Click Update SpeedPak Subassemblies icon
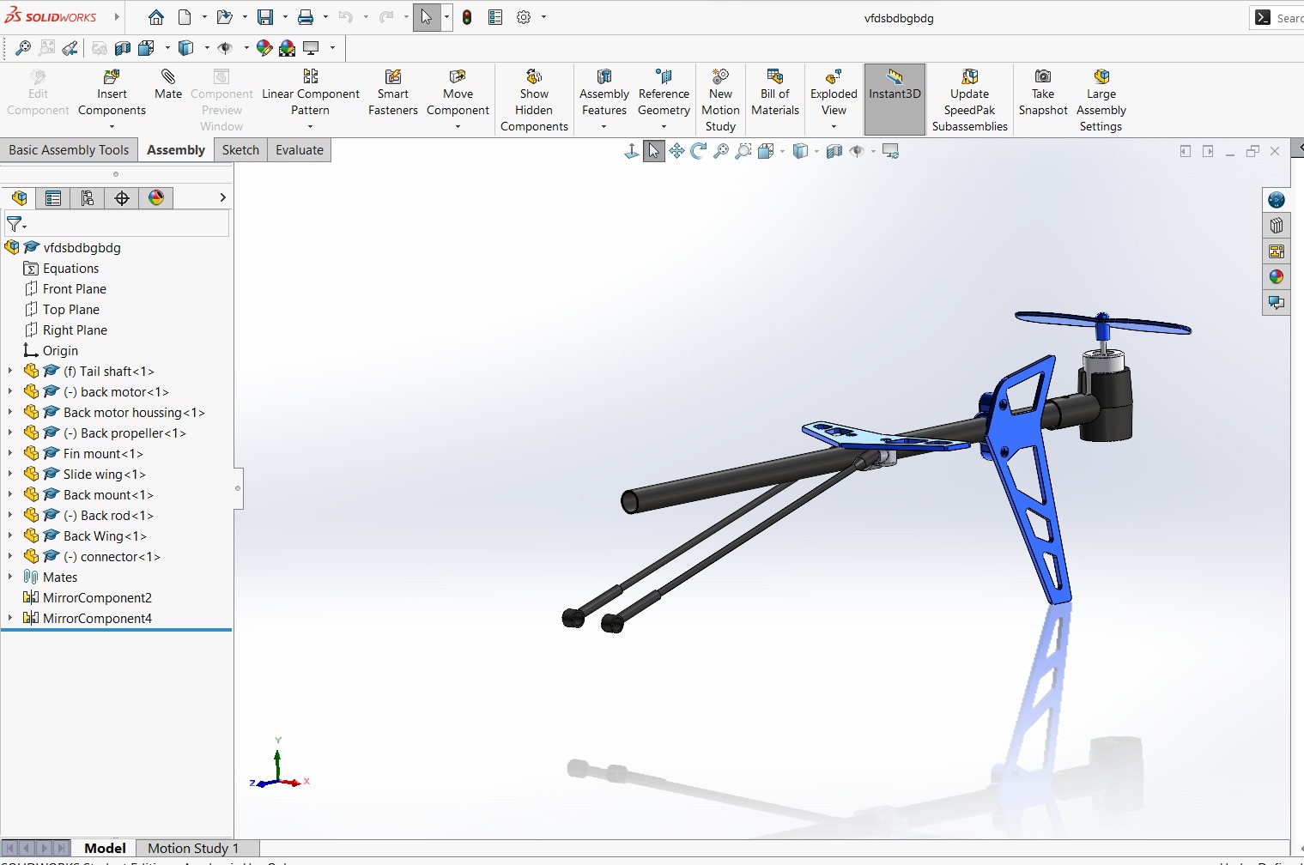1304x865 pixels. 969,77
